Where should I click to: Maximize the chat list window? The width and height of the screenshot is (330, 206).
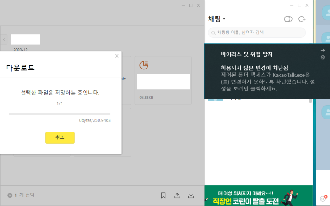[299, 5]
